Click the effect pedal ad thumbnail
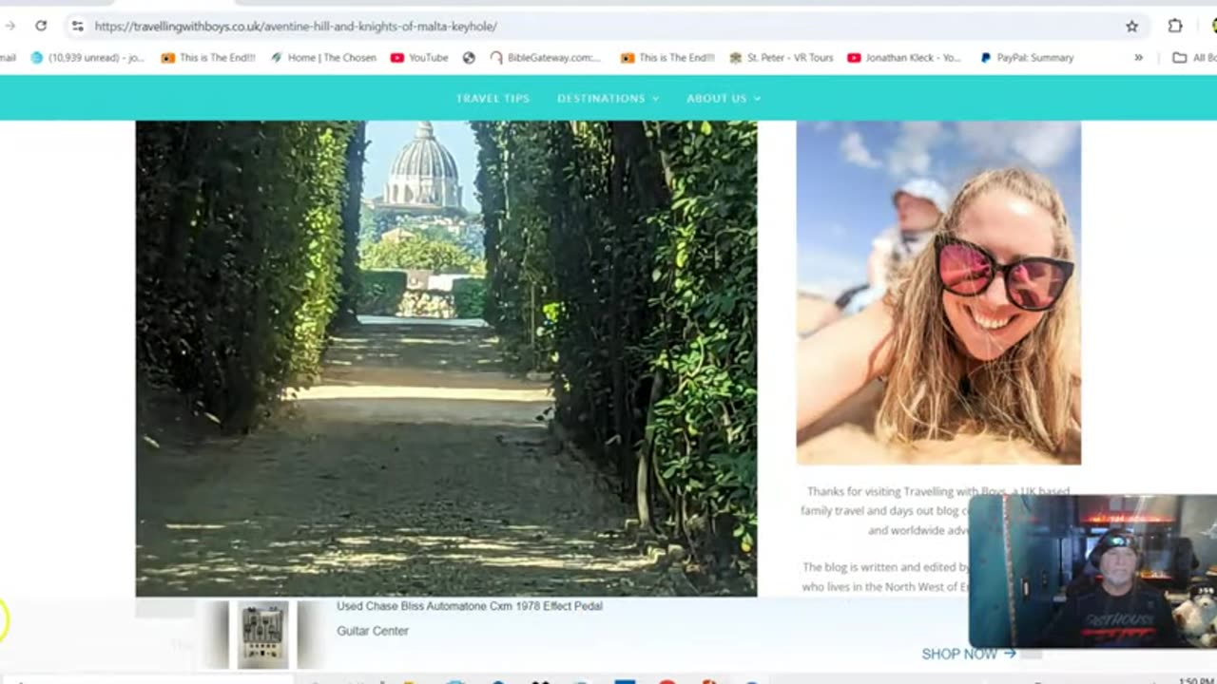 (263, 635)
